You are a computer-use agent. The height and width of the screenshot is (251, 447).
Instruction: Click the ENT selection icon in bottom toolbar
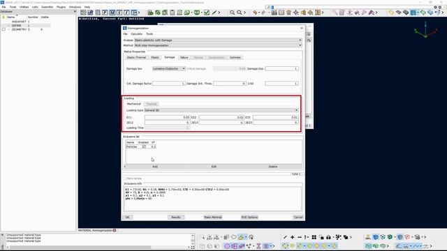(x=210, y=237)
